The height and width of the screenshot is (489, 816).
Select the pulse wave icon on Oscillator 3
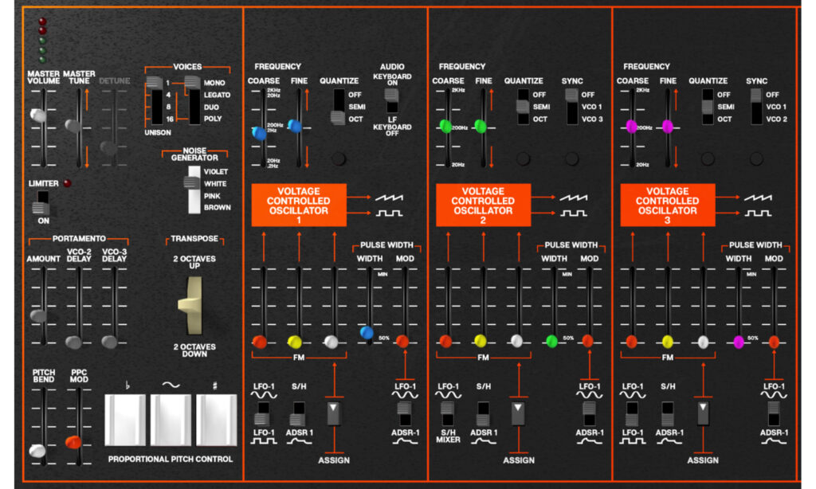758,213
